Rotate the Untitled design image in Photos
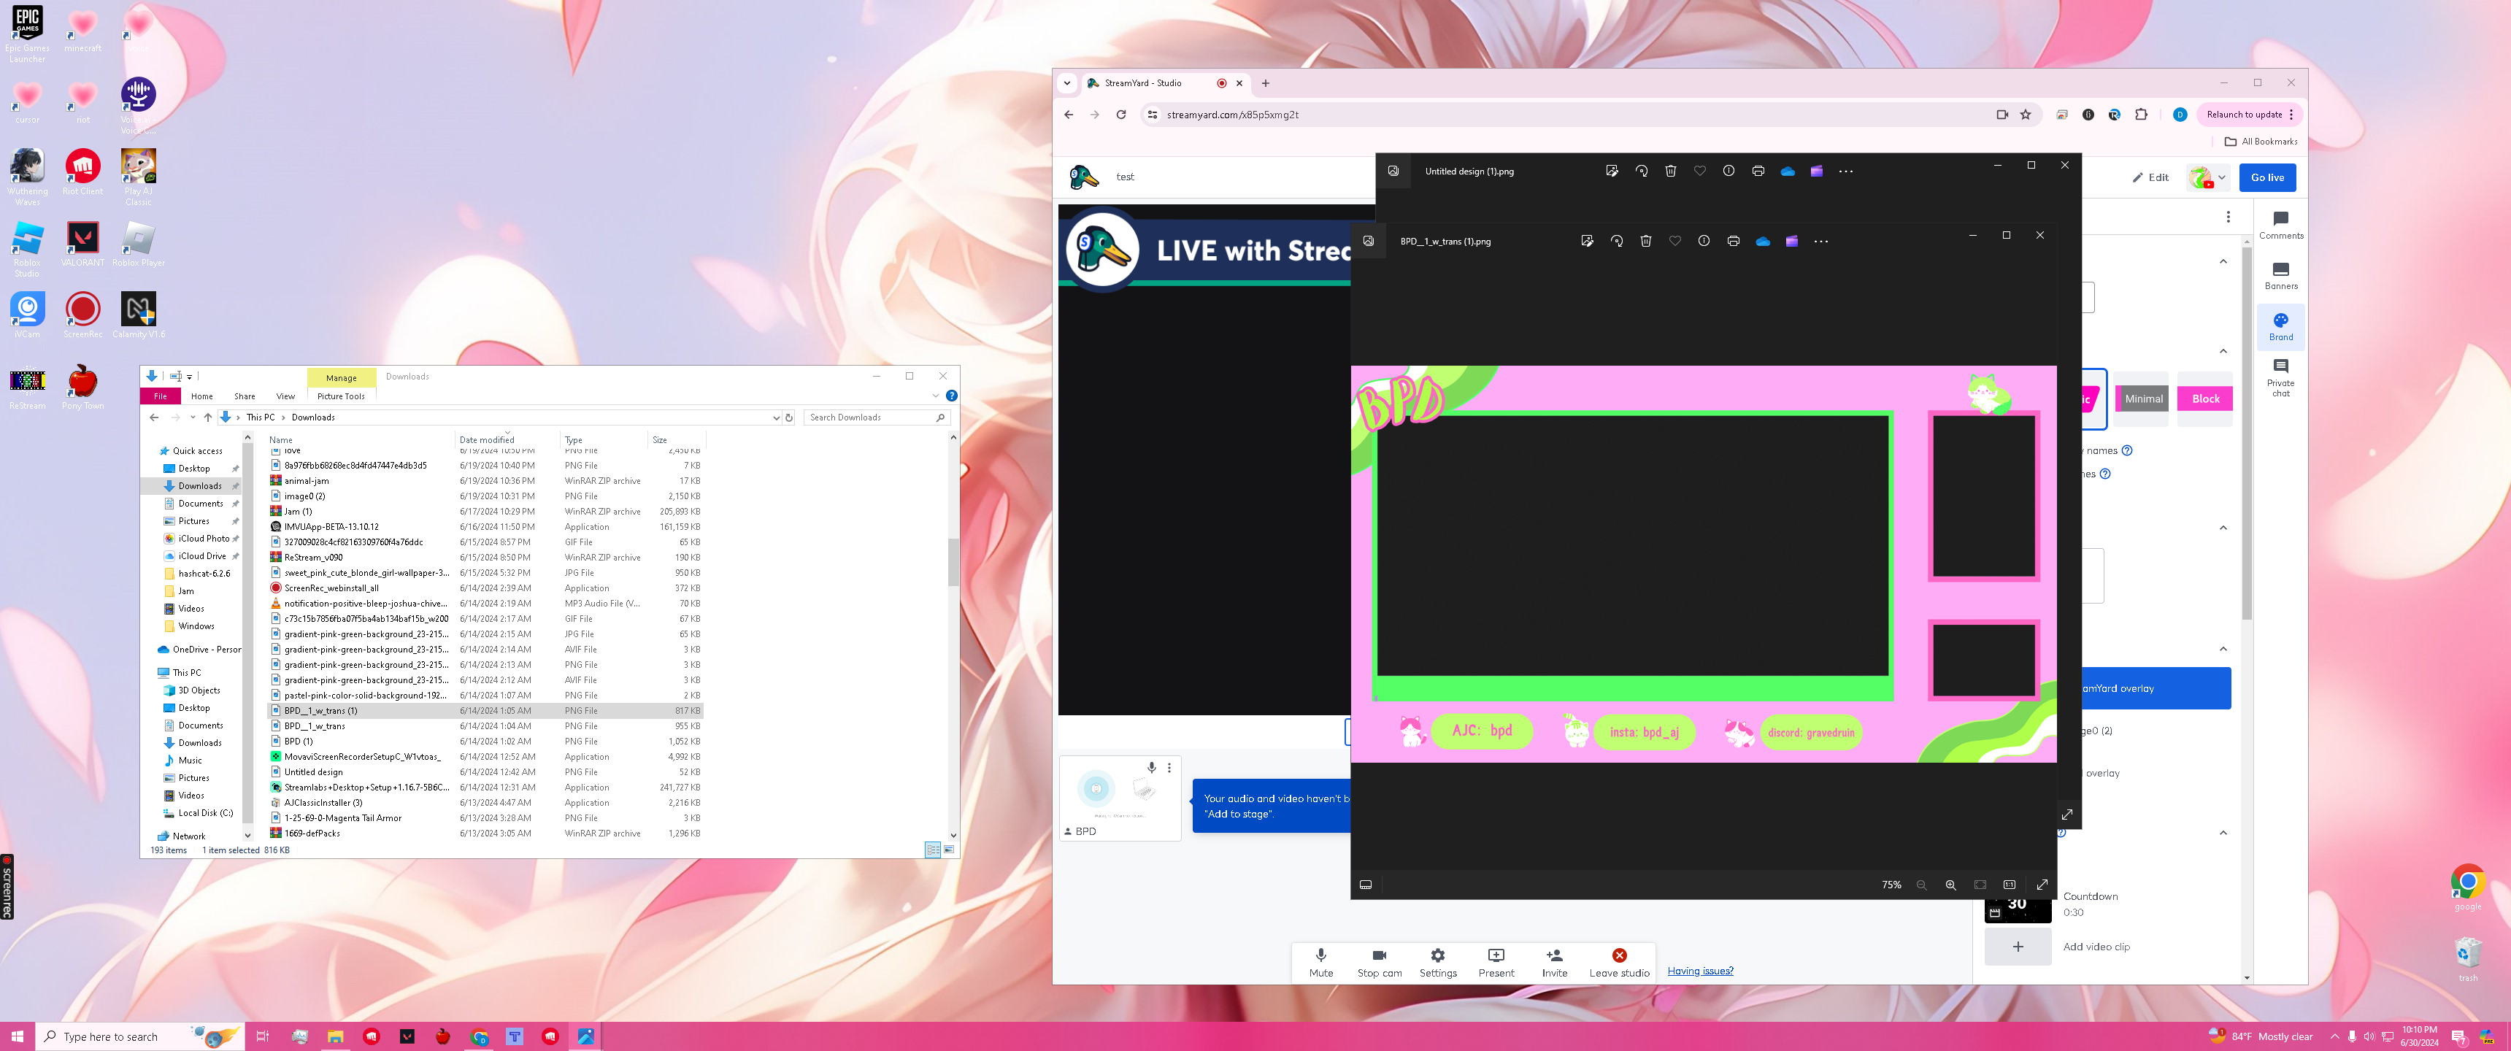This screenshot has width=2511, height=1051. point(1642,171)
